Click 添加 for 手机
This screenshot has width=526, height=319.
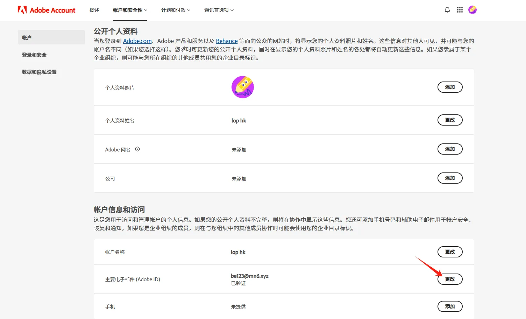[x=450, y=306]
